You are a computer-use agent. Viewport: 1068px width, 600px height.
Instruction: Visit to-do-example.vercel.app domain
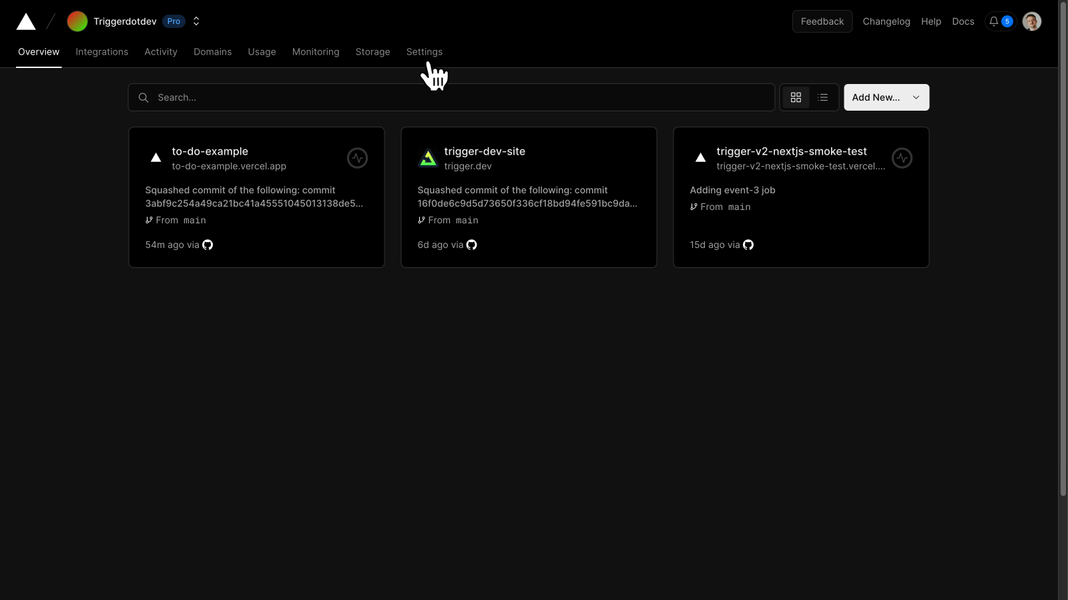pos(229,166)
